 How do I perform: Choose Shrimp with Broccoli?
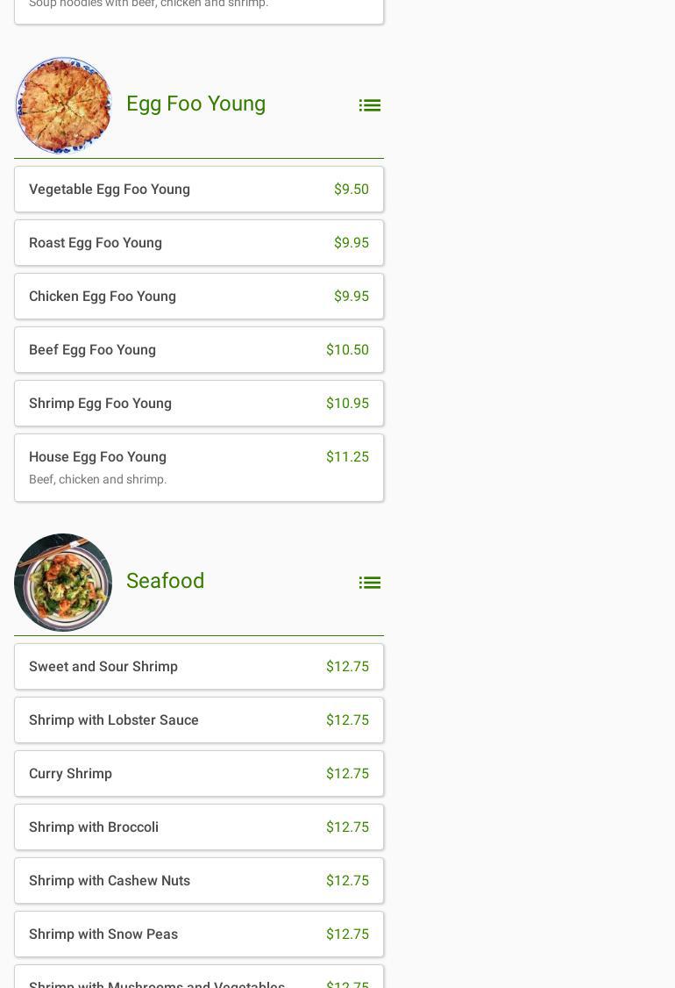tap(198, 827)
